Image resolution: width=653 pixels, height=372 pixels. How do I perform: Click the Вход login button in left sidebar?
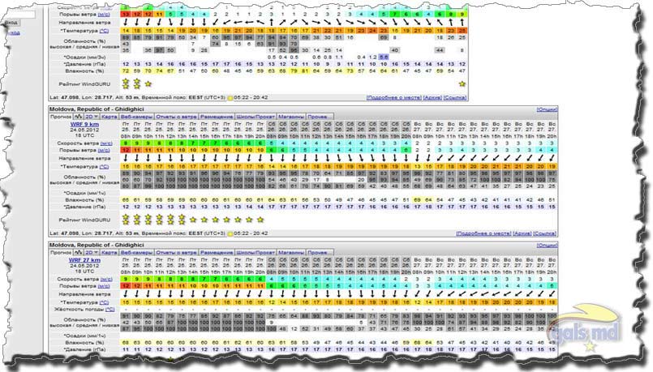tap(11, 23)
